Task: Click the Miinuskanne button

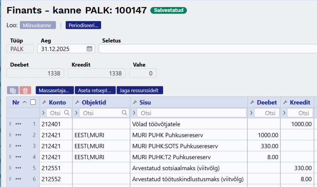Action: [x=38, y=25]
